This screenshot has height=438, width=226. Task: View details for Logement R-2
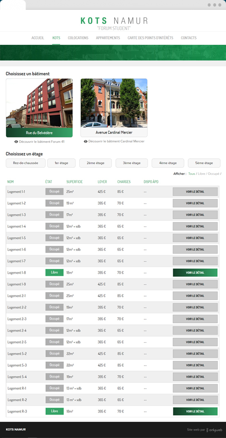195,400
